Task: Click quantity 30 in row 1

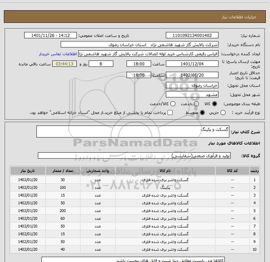Action: [x=63, y=180]
